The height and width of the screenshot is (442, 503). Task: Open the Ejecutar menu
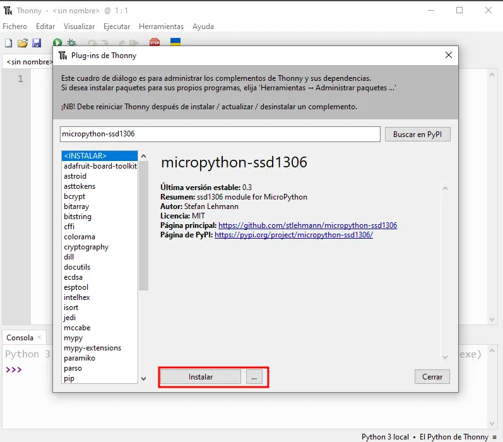pos(117,27)
